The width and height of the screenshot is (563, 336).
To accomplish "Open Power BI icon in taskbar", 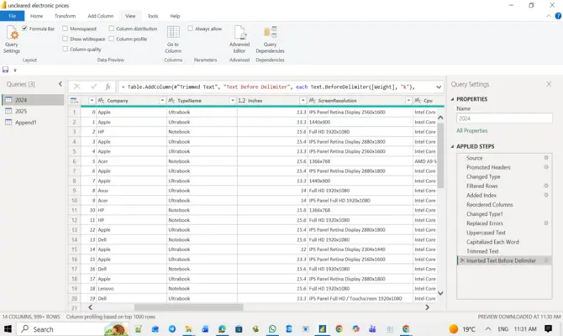I will [x=323, y=328].
